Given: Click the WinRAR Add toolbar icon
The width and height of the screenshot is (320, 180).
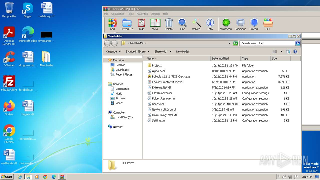Looking at the screenshot, I should [x=112, y=24].
